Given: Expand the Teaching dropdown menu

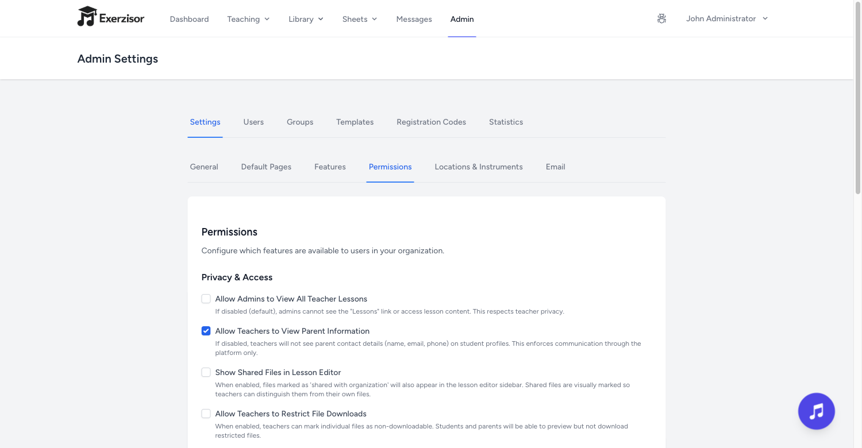Looking at the screenshot, I should pos(248,19).
